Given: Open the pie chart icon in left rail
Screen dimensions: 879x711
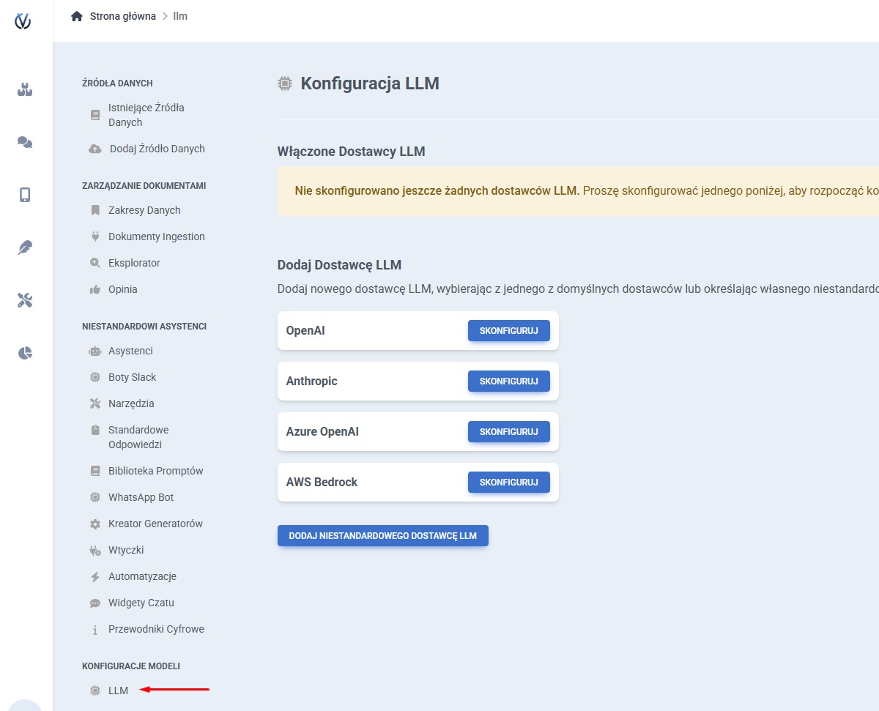Looking at the screenshot, I should [25, 353].
